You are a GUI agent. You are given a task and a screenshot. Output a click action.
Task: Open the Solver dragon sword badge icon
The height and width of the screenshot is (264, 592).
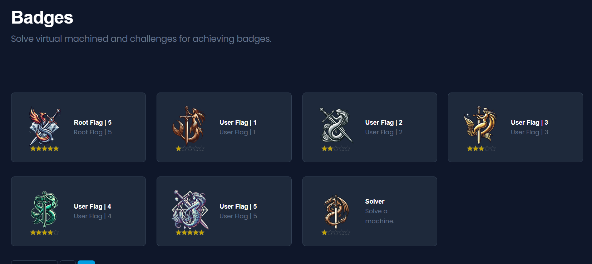(x=336, y=211)
